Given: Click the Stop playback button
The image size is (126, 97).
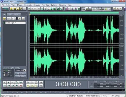Looking at the screenshot, I should pos(5,82).
